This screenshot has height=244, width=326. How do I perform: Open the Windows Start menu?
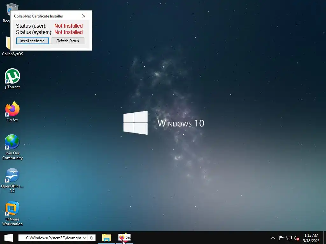point(9,238)
